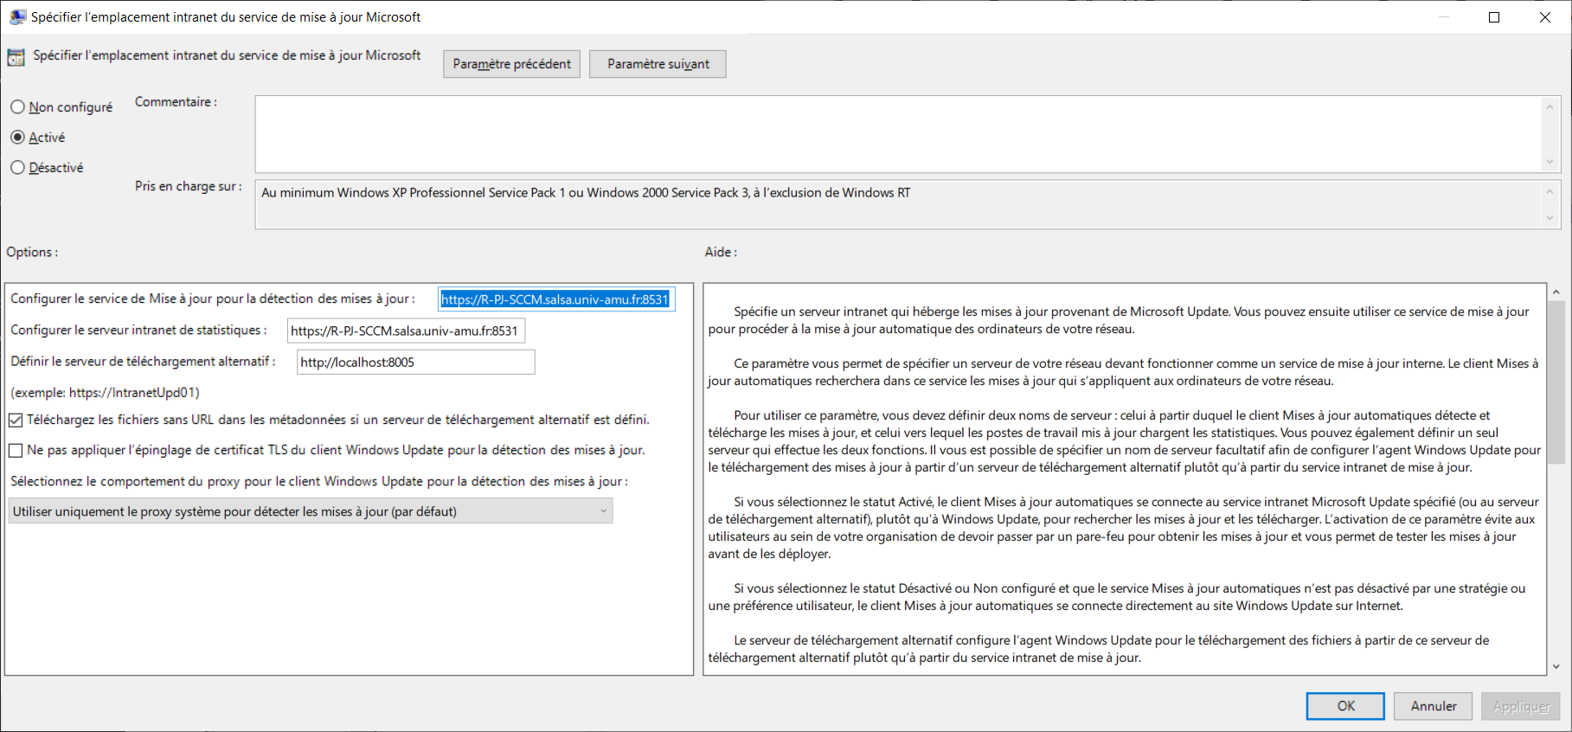Image resolution: width=1572 pixels, height=732 pixels.
Task: Click the title bar application icon
Action: (x=17, y=17)
